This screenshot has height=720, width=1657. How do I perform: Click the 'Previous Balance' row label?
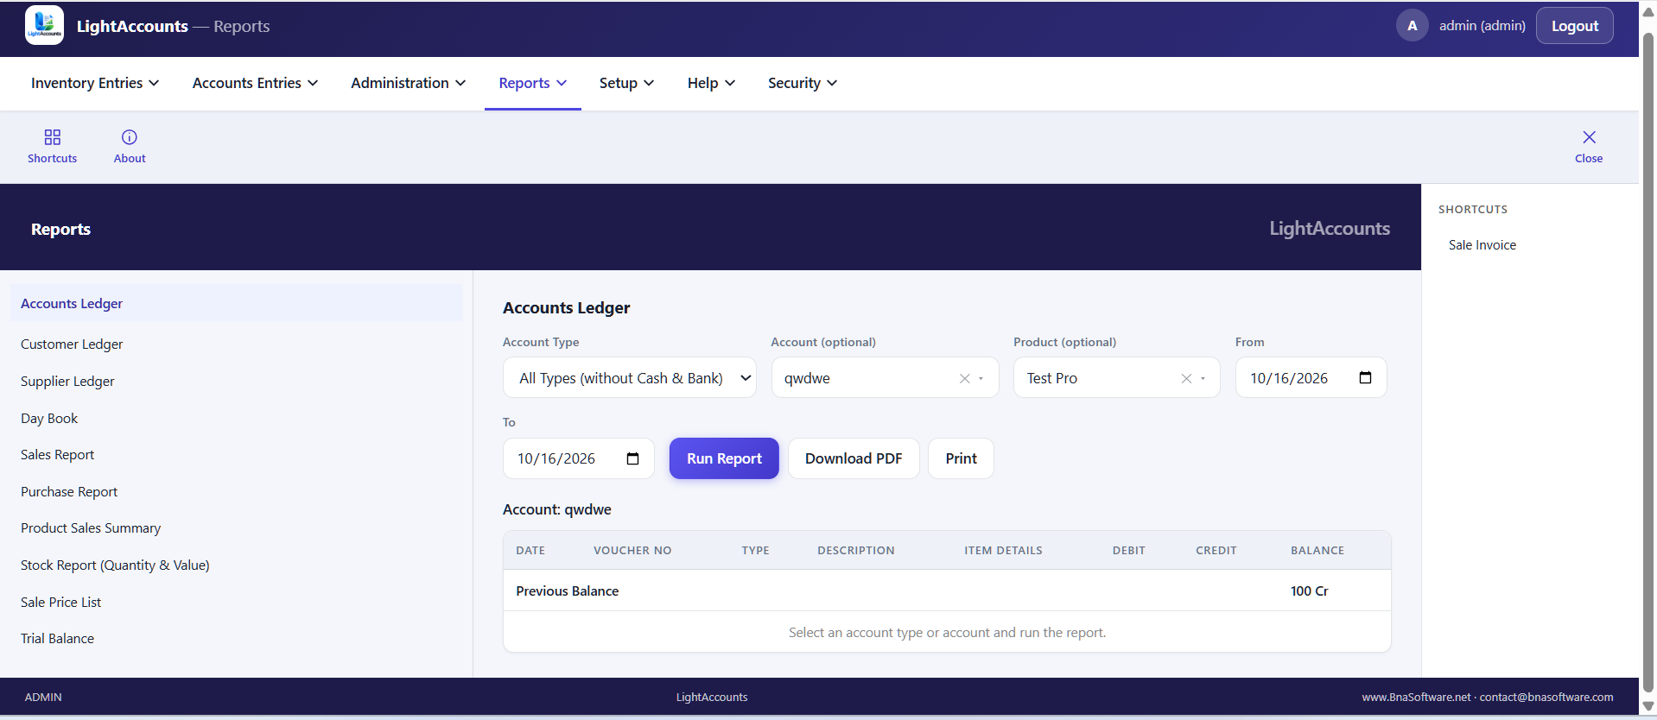567,591
